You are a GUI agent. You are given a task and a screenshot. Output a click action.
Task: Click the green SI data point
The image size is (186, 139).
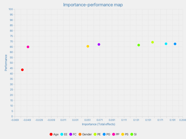pos(139,45)
